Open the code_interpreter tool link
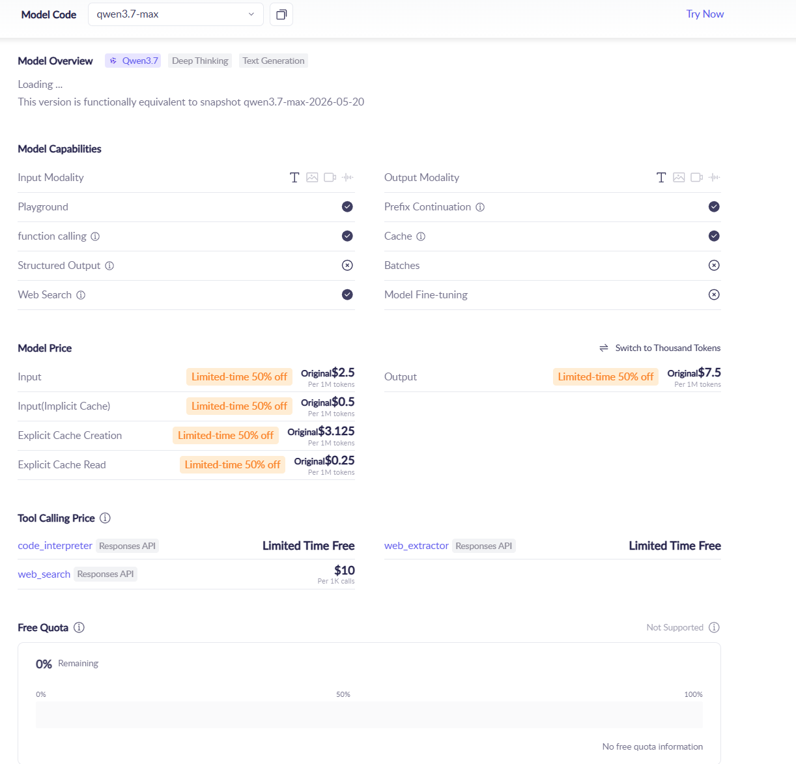796x764 pixels. click(x=55, y=545)
